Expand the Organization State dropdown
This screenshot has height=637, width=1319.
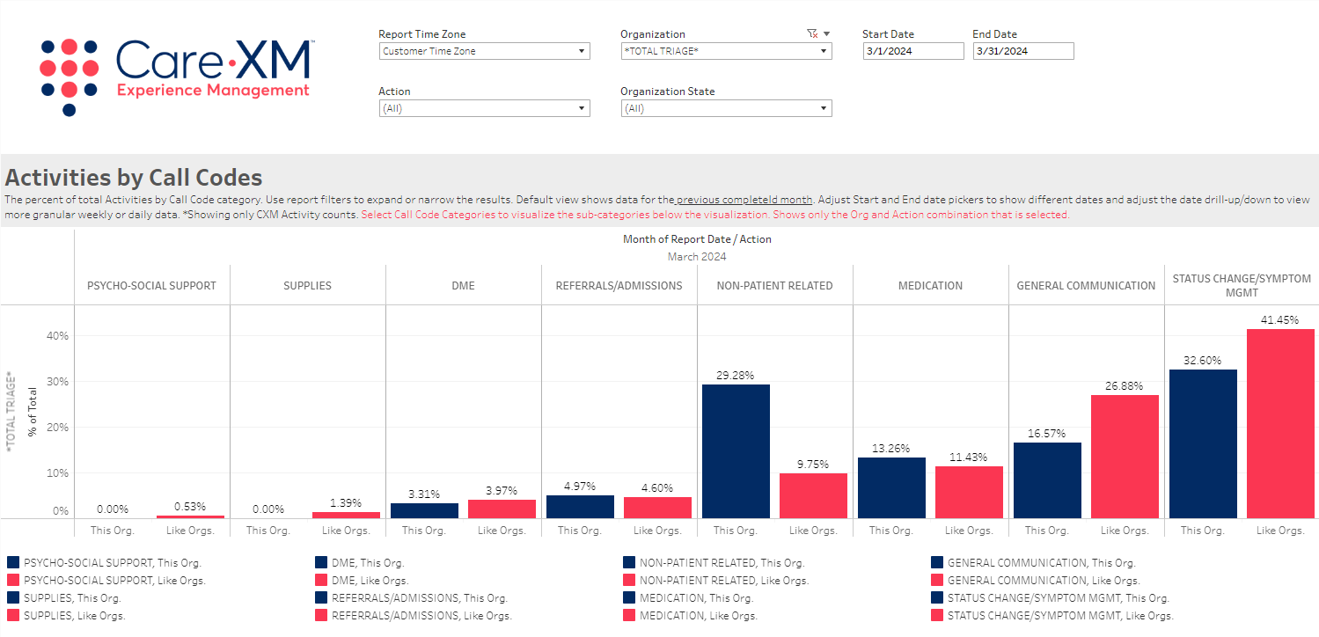pyautogui.click(x=726, y=109)
